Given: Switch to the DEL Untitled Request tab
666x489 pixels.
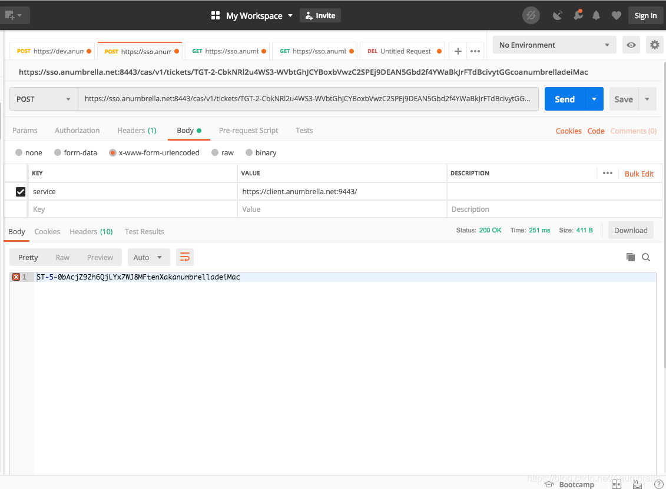Looking at the screenshot, I should point(402,51).
